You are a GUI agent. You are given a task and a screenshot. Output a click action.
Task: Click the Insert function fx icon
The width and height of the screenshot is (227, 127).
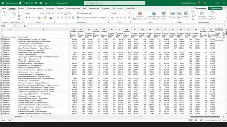pos(25,26)
